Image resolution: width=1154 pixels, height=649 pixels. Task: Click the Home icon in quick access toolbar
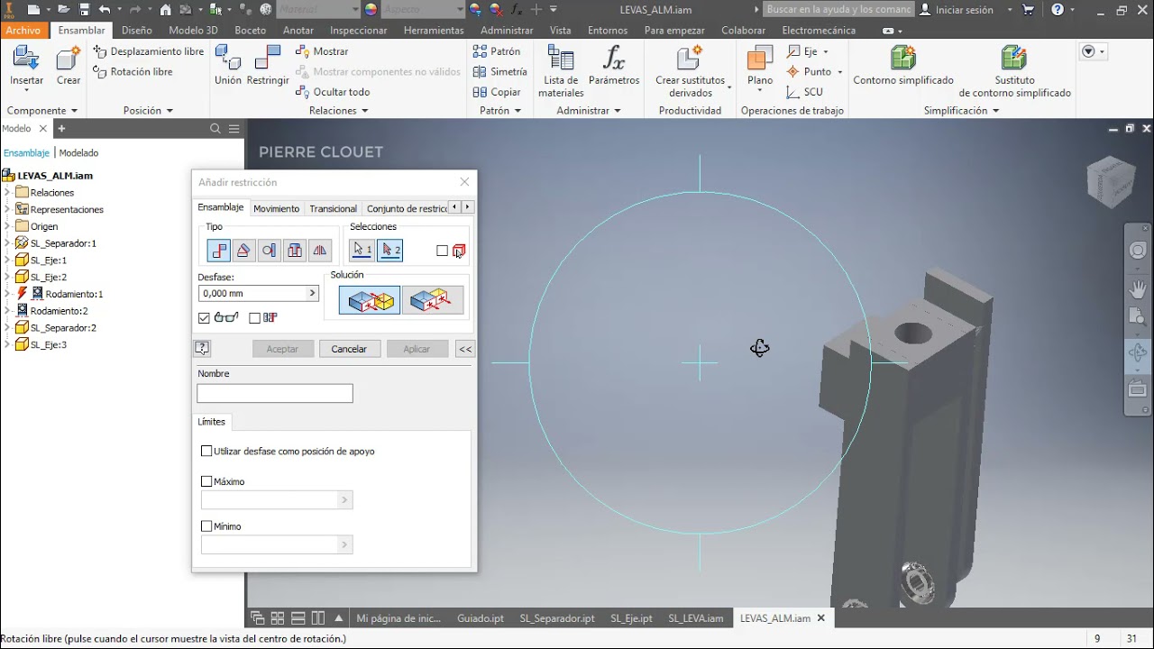pyautogui.click(x=165, y=10)
